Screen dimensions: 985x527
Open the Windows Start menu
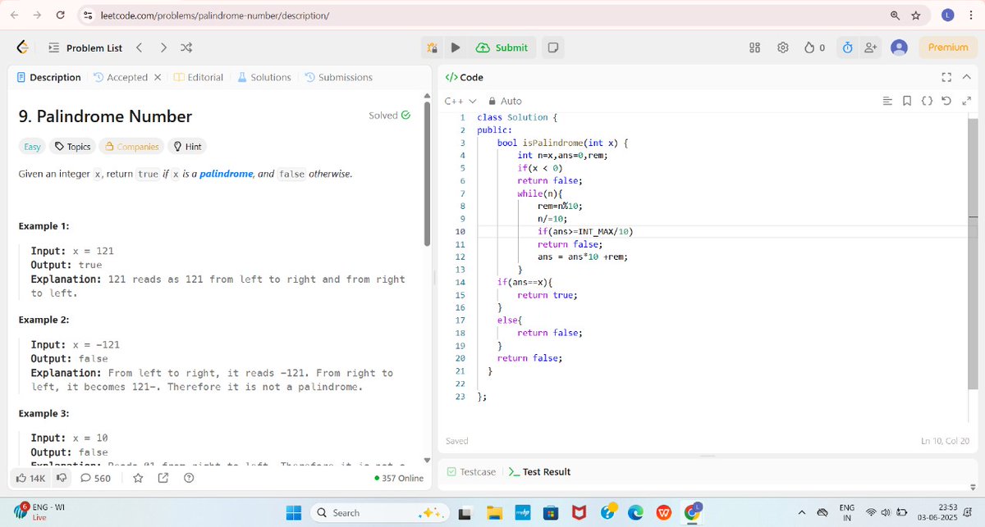(x=293, y=513)
